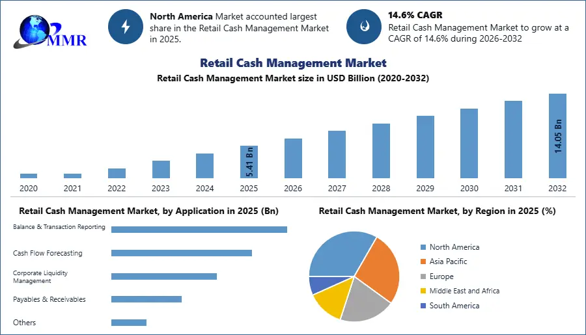Click the '2023' axis year label
Image resolution: width=586 pixels, height=335 pixels.
tap(161, 189)
